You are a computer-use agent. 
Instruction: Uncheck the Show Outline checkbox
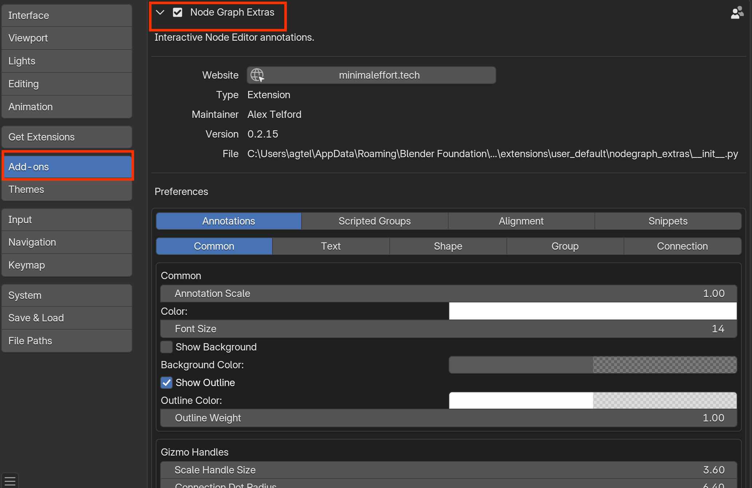pyautogui.click(x=167, y=382)
